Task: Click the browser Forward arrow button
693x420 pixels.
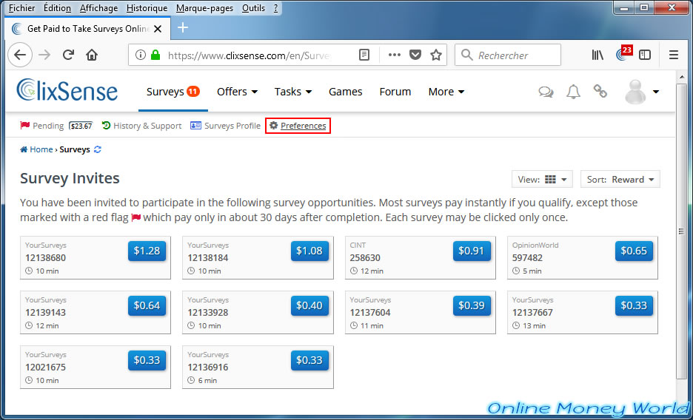Action: pyautogui.click(x=44, y=55)
